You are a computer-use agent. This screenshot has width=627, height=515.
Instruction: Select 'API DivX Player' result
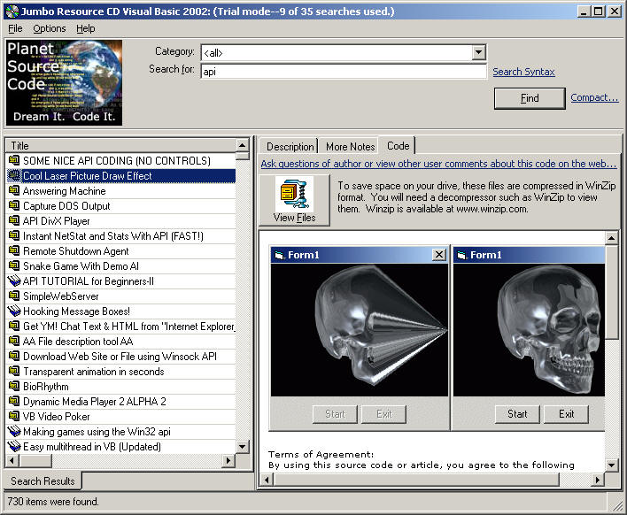coord(120,221)
